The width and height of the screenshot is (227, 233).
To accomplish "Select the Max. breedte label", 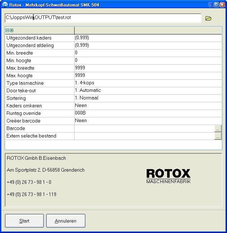I will (20, 68).
